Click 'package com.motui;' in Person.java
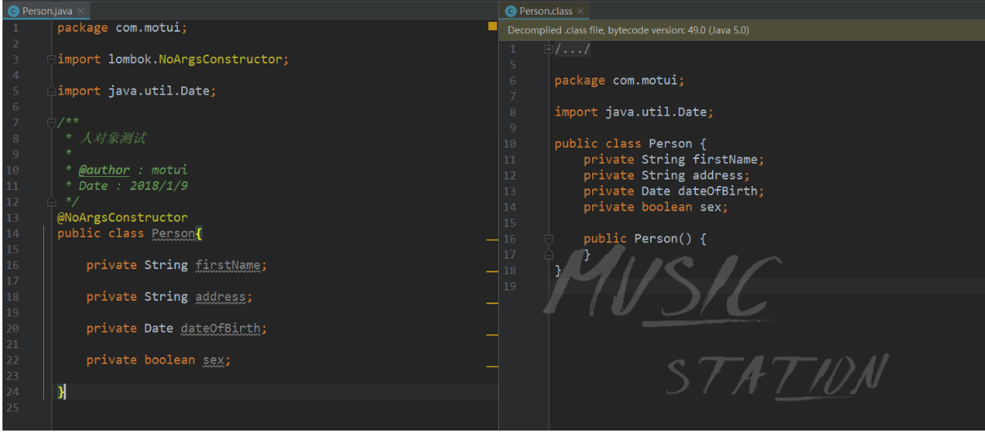The image size is (985, 433). (x=123, y=28)
